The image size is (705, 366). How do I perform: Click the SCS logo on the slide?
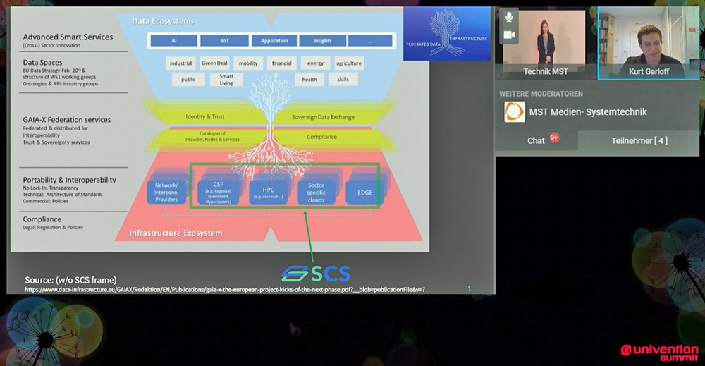[314, 272]
